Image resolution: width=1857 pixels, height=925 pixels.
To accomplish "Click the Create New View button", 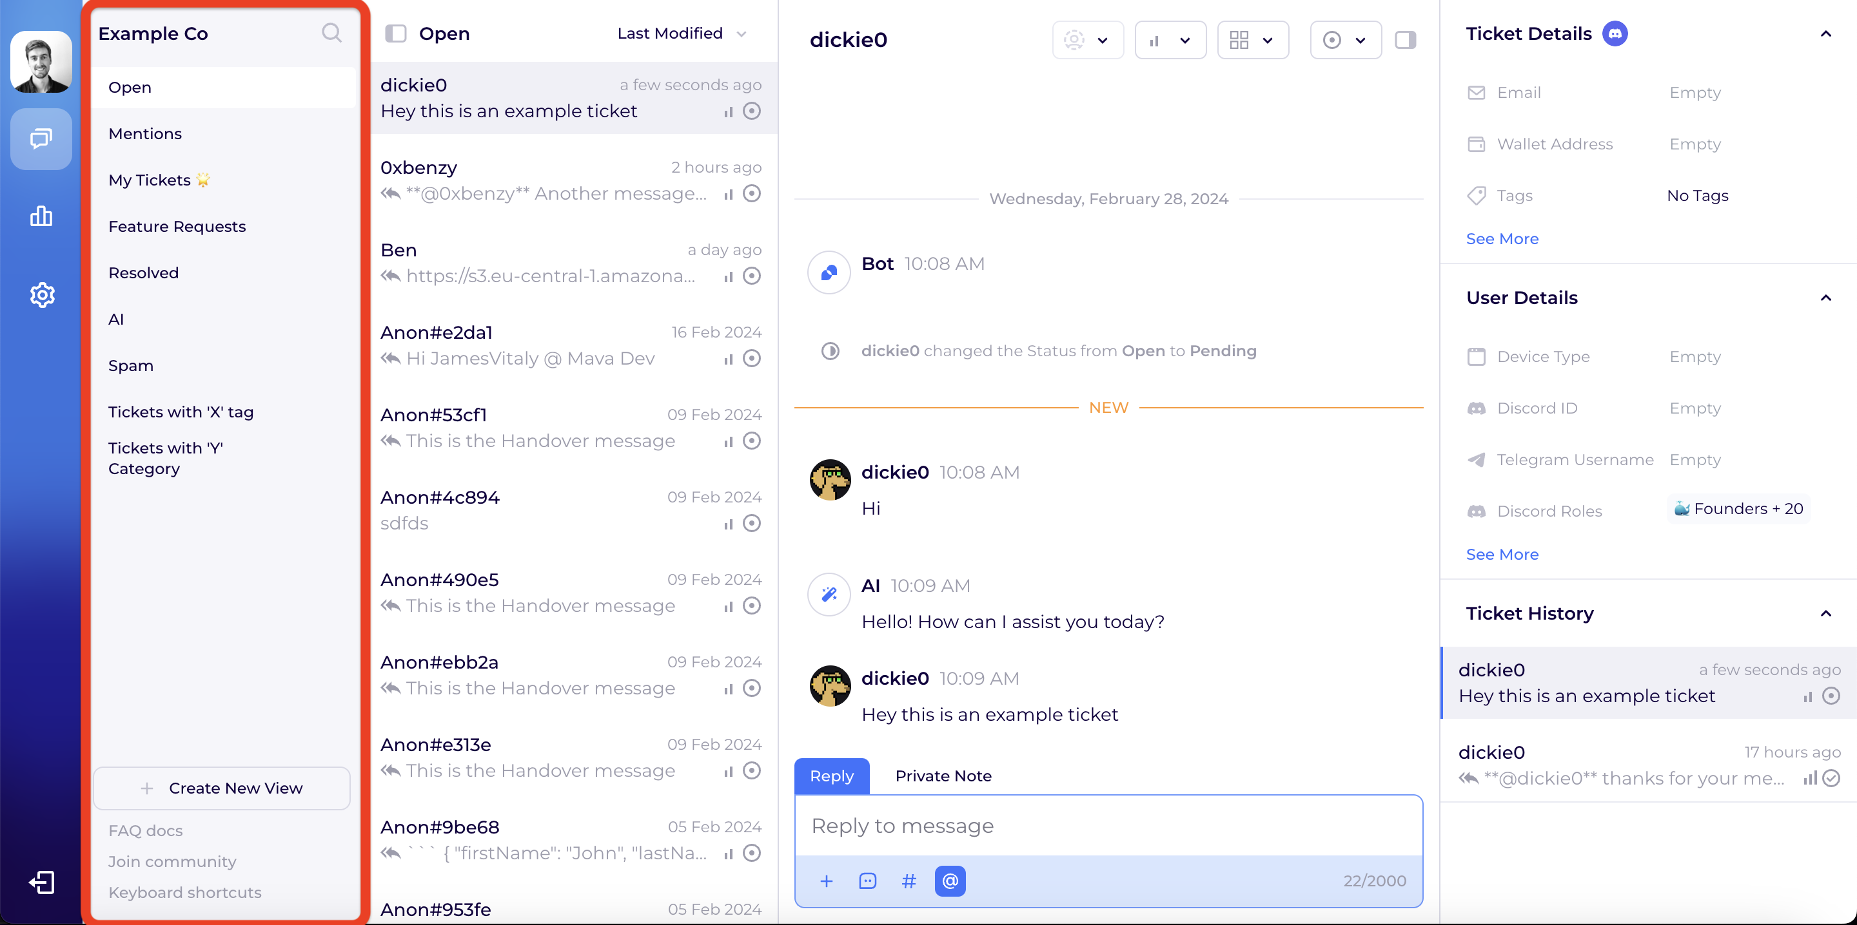I will (x=222, y=787).
